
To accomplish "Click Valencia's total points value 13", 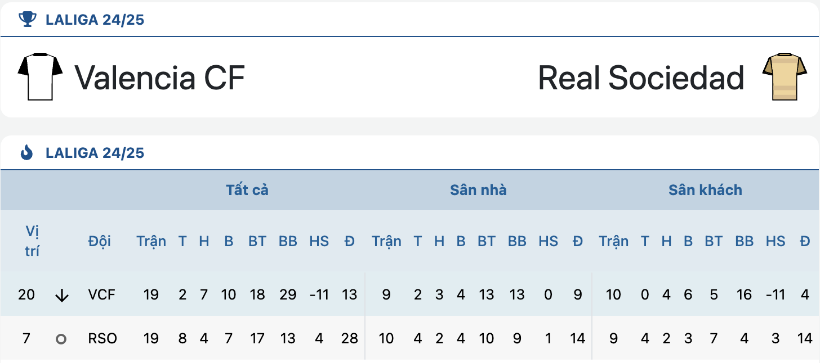I will click(349, 294).
